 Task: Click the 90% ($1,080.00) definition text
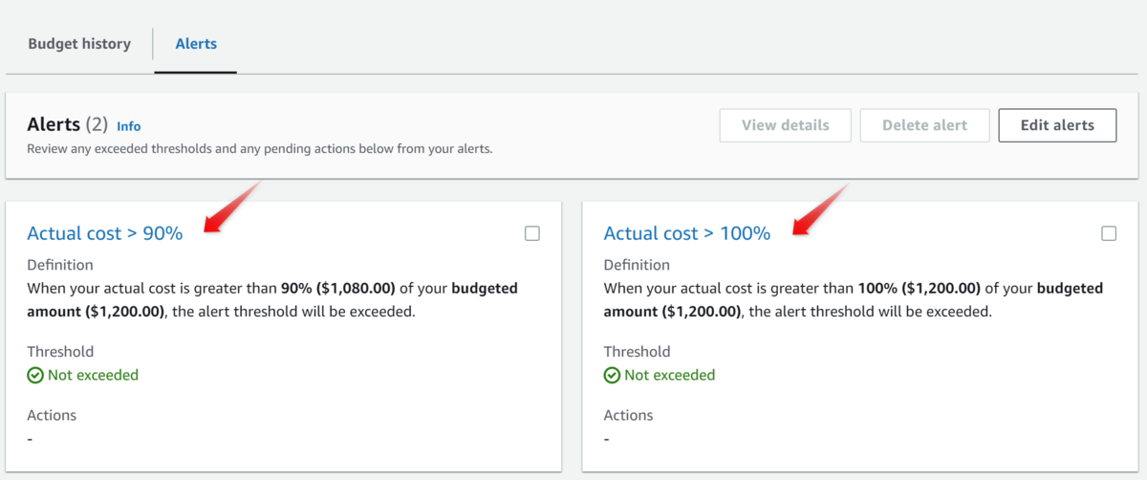(337, 288)
